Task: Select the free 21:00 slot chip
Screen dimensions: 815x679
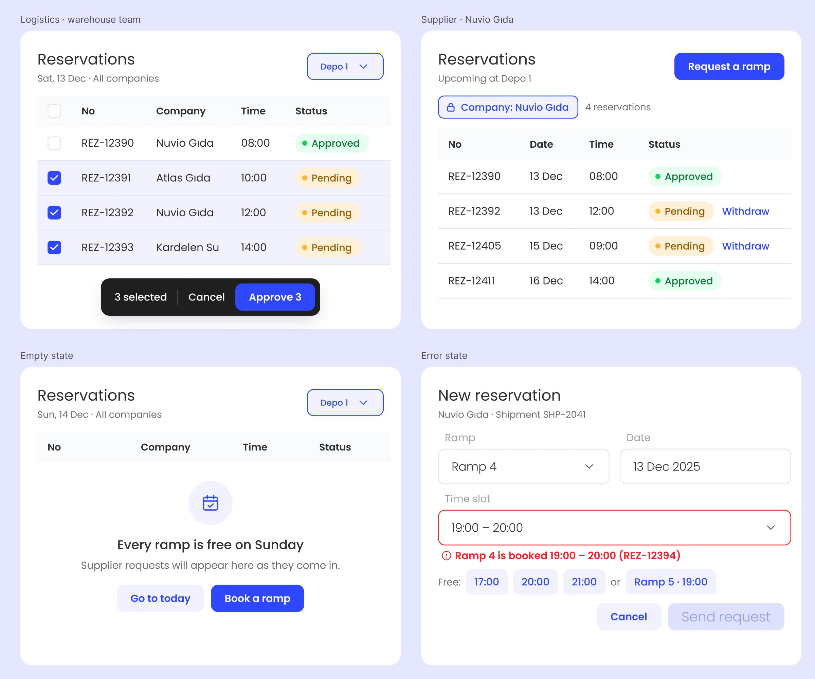Action: [584, 582]
